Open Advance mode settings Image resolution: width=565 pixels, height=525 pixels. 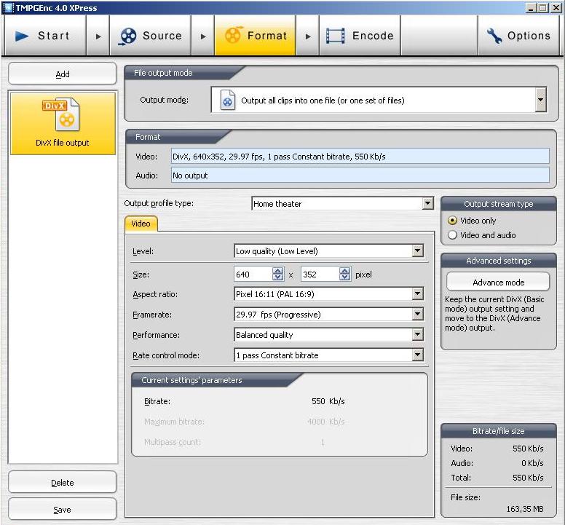498,282
